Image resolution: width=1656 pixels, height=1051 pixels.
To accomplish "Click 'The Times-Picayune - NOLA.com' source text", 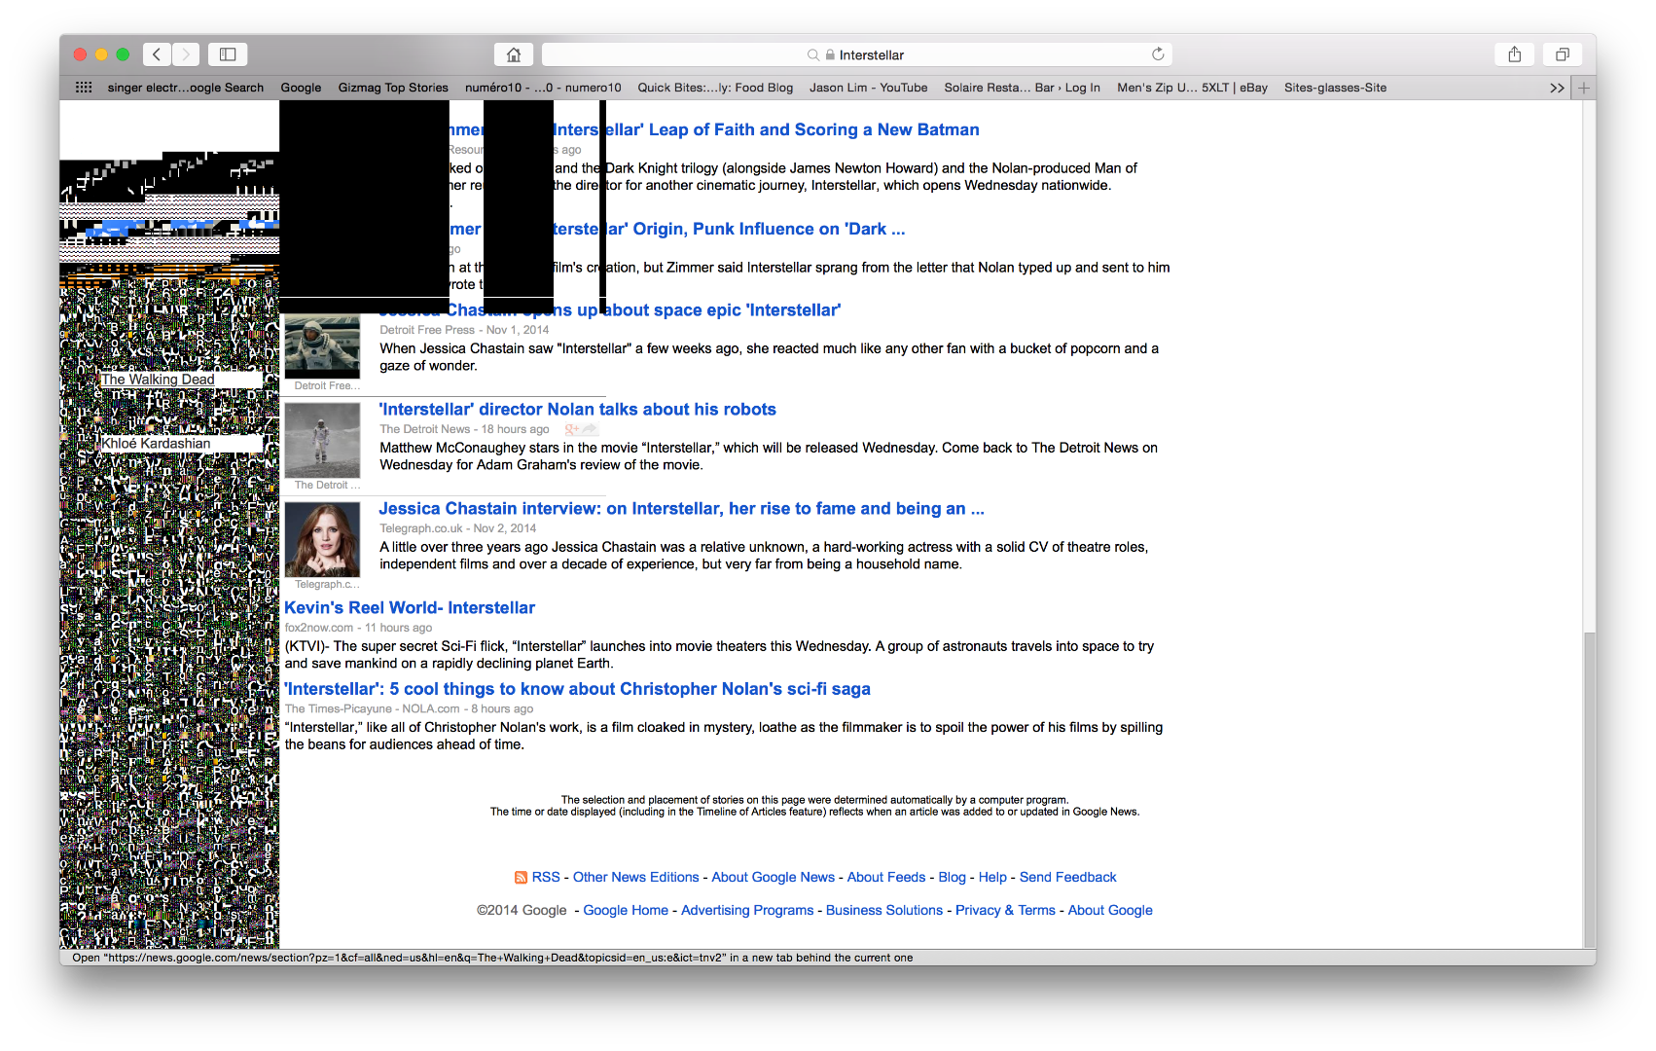I will (x=372, y=709).
